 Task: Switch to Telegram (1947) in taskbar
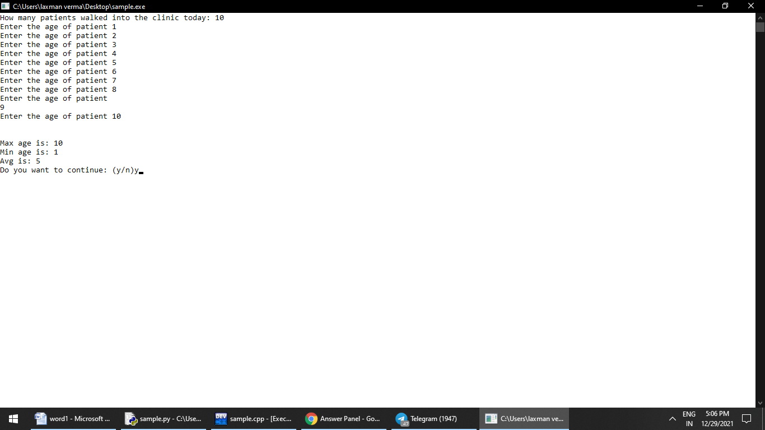click(434, 419)
